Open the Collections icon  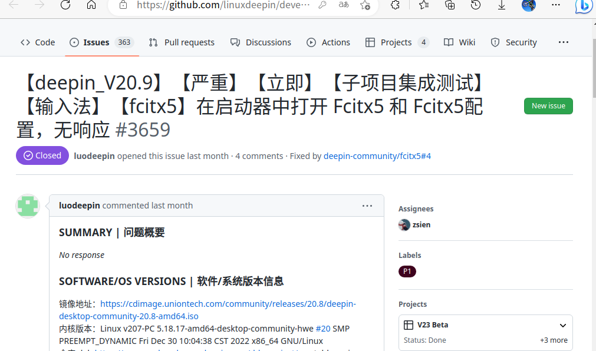tap(450, 6)
